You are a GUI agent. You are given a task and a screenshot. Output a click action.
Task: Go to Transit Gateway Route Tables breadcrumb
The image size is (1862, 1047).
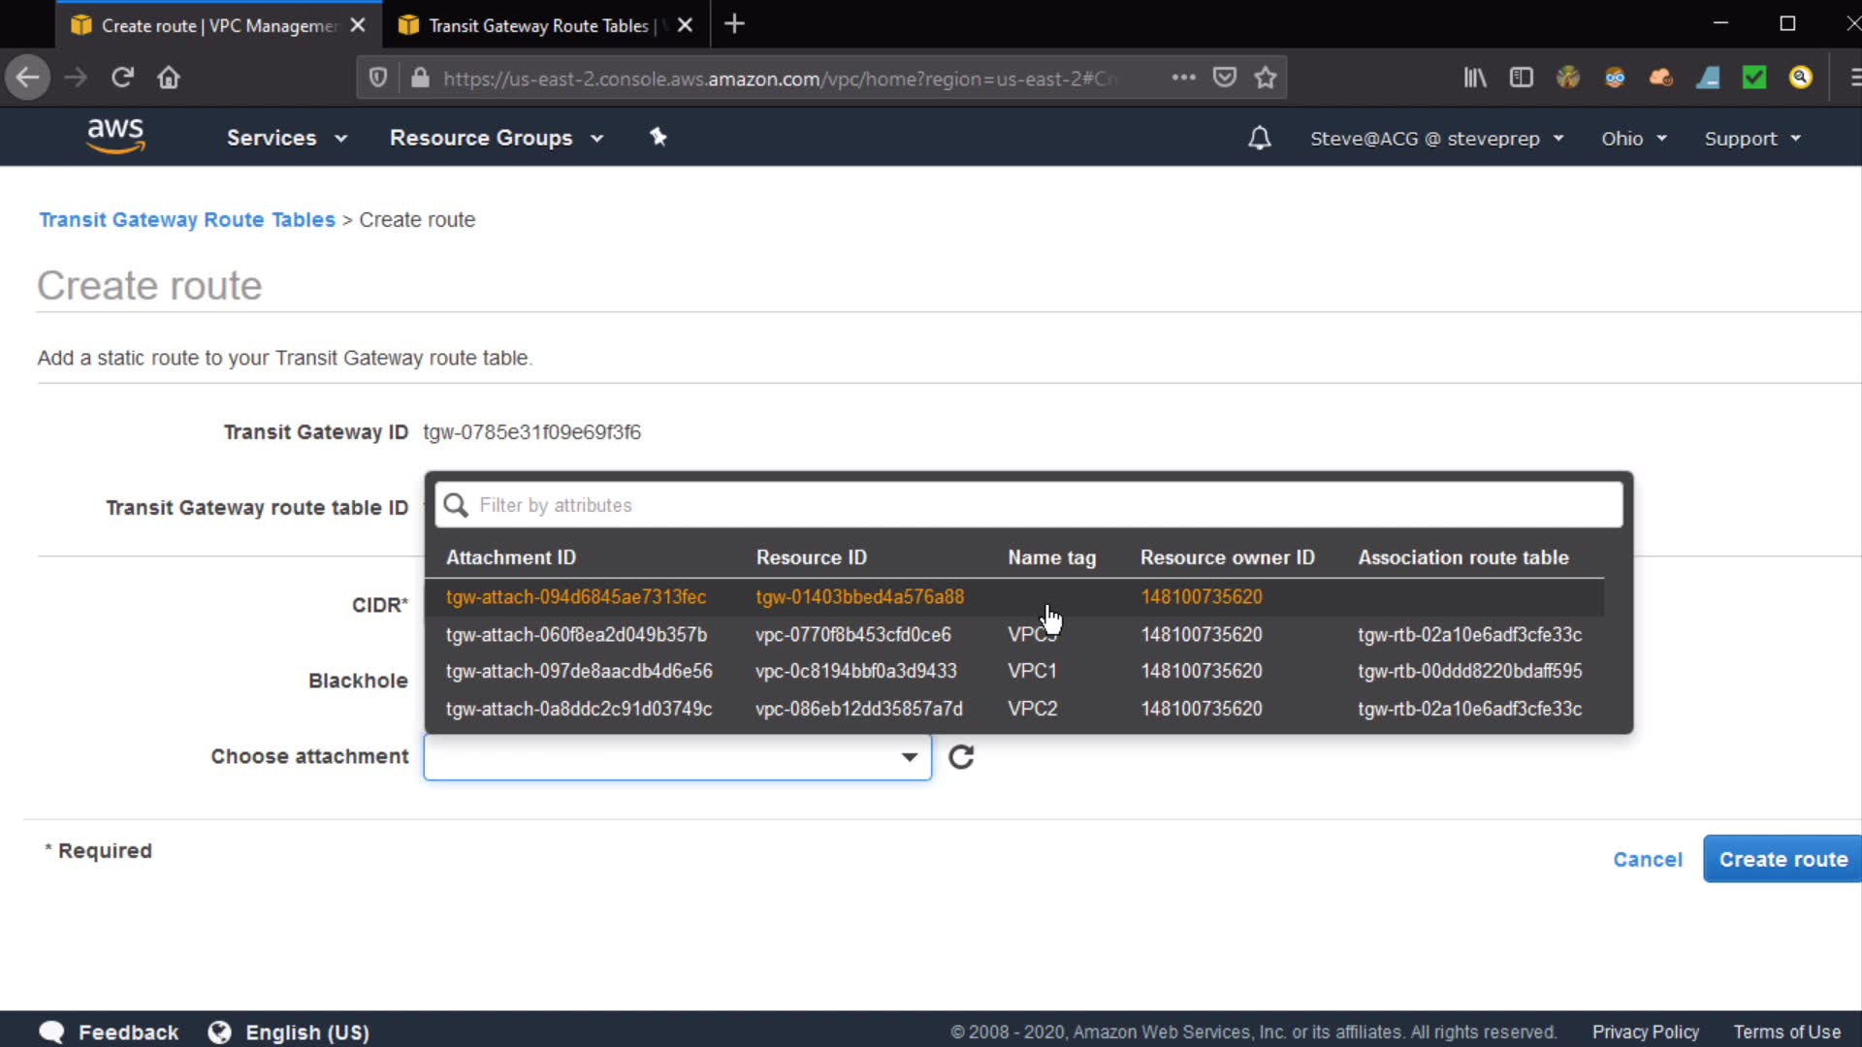click(187, 220)
